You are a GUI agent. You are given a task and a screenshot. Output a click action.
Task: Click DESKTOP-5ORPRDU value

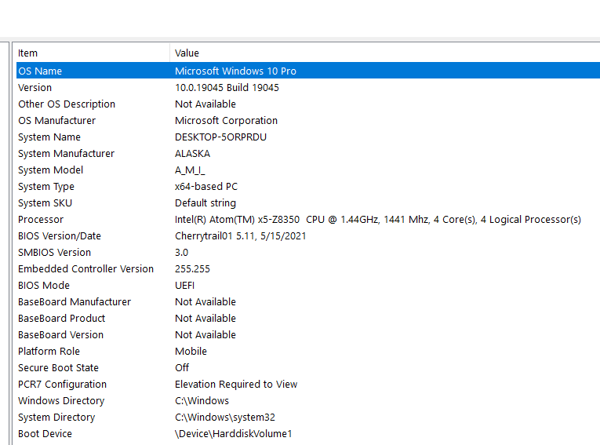(x=221, y=137)
